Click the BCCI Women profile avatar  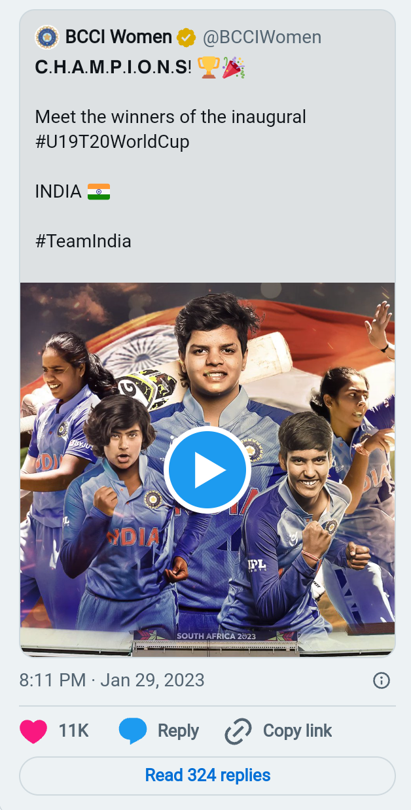(x=46, y=37)
